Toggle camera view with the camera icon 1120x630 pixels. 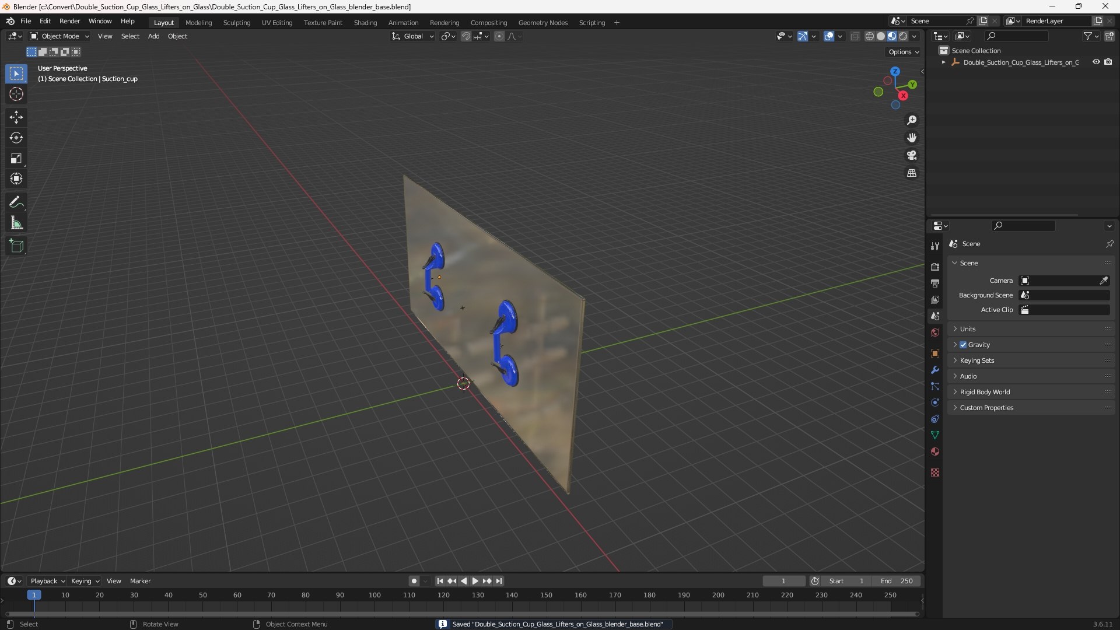pos(912,155)
